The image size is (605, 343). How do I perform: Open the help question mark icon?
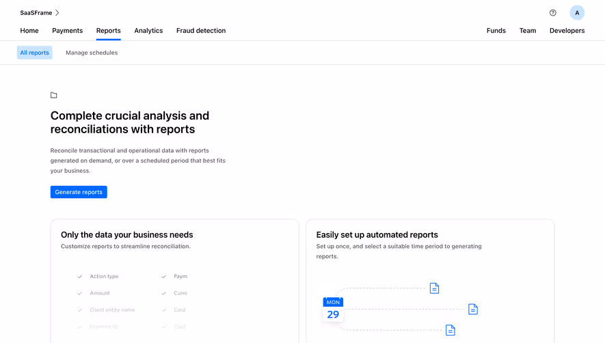point(553,13)
